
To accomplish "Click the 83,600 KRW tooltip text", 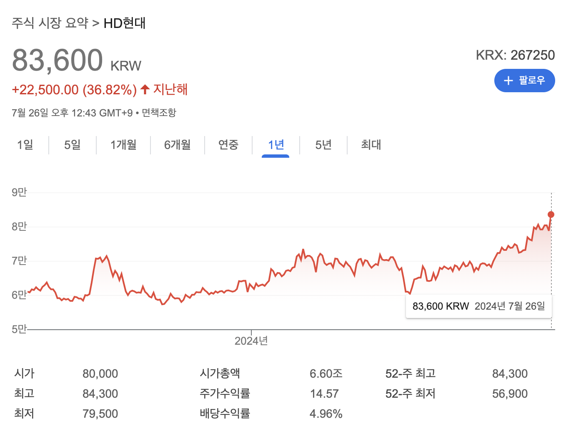I will [441, 306].
